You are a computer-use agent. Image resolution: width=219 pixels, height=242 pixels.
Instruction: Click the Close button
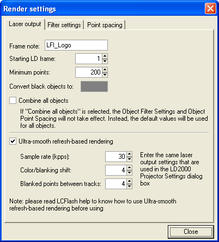click(x=191, y=232)
